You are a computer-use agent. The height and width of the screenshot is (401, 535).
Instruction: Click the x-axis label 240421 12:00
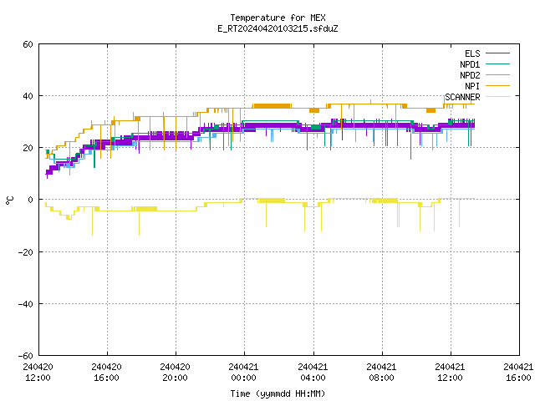tap(450, 373)
